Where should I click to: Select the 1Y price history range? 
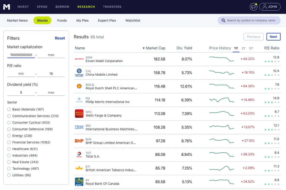click(x=236, y=48)
